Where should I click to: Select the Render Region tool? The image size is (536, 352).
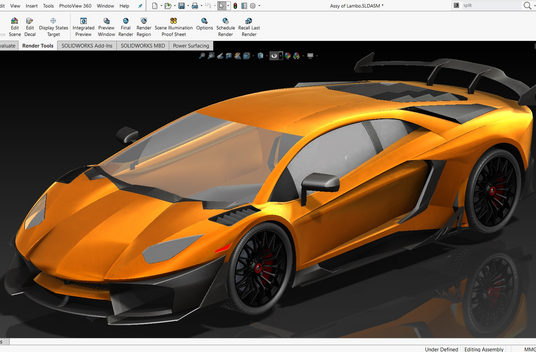[144, 27]
